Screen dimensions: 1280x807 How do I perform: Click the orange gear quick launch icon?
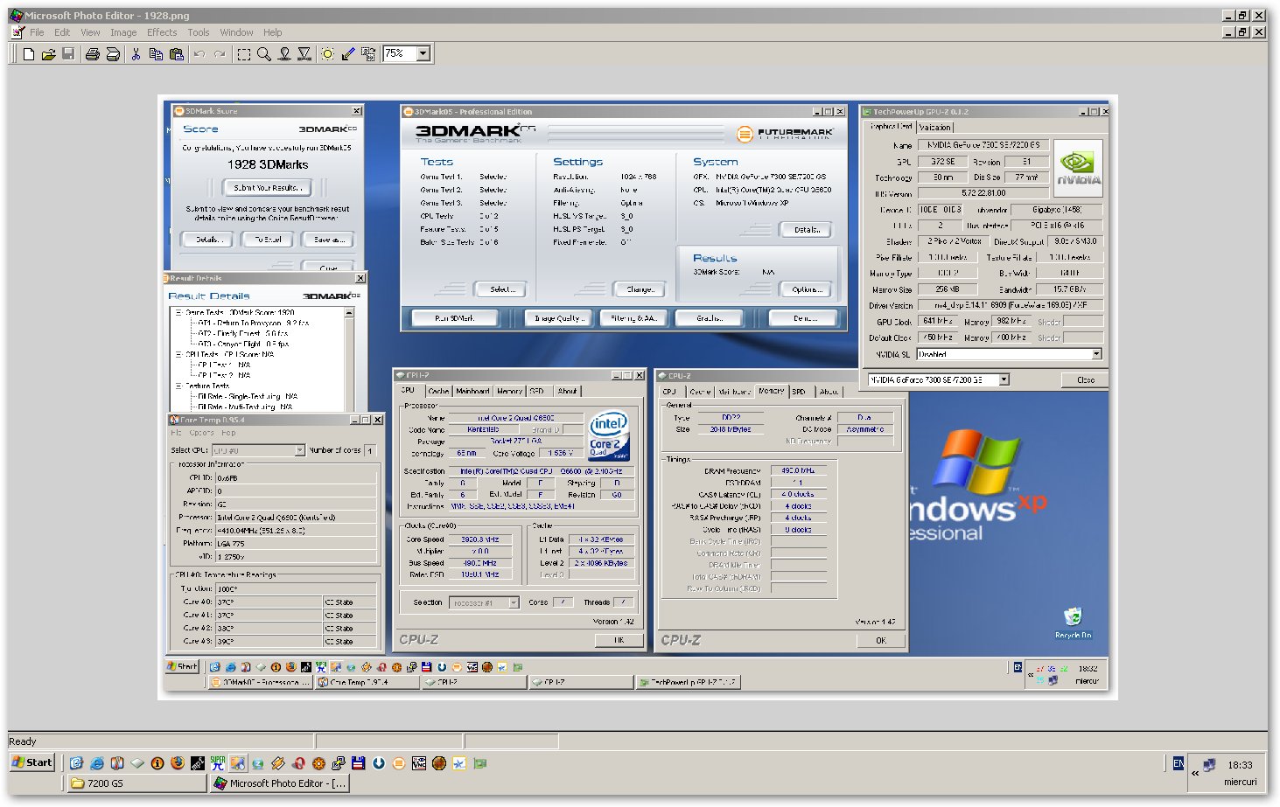pos(318,763)
